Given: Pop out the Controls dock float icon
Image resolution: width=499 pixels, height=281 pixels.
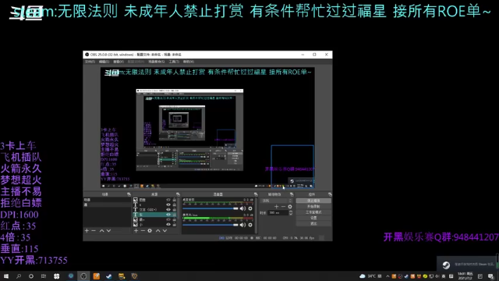Looking at the screenshot, I should 330,194.
